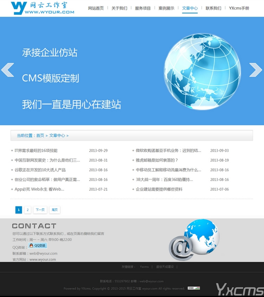Click the 文章中心 breadcrumb link
Image resolution: width=264 pixels, height=297 pixels.
(57, 136)
